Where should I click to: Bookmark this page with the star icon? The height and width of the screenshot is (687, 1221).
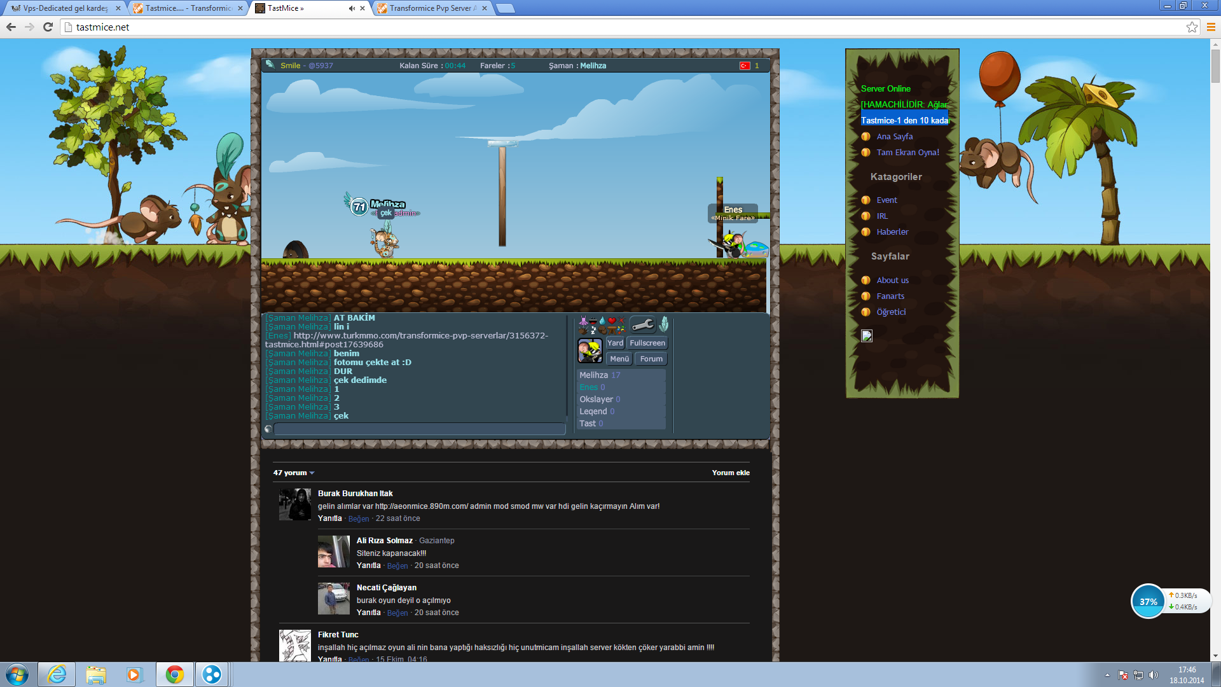pyautogui.click(x=1192, y=27)
